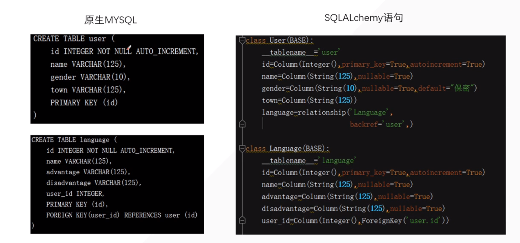Select id INTEGER line in user table SQL
Viewport: 520px width, 243px height.
[124, 52]
